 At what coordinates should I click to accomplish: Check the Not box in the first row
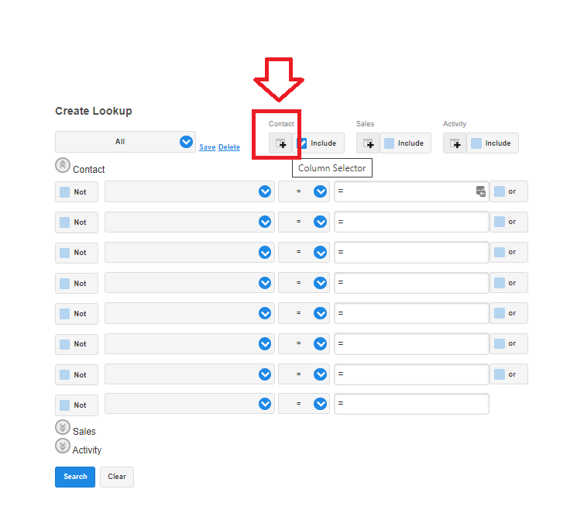pos(65,192)
